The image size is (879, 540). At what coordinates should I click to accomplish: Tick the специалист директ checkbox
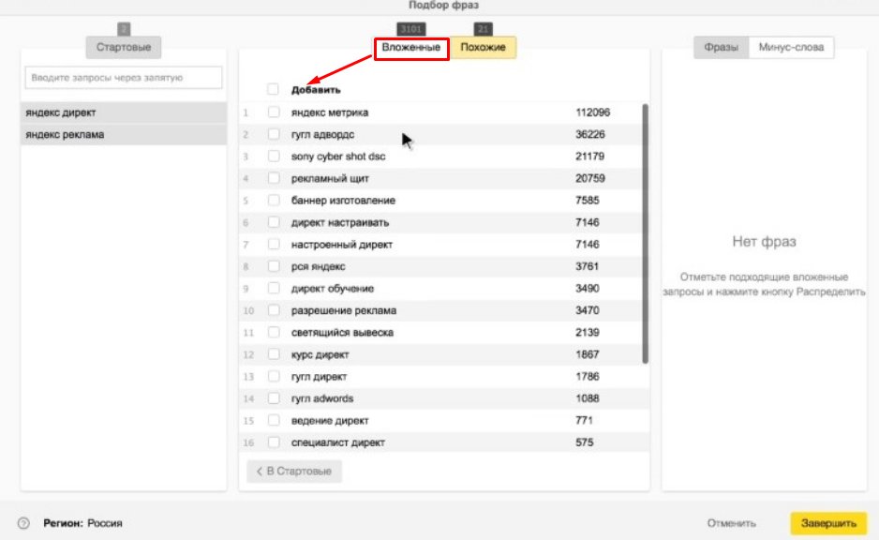274,442
